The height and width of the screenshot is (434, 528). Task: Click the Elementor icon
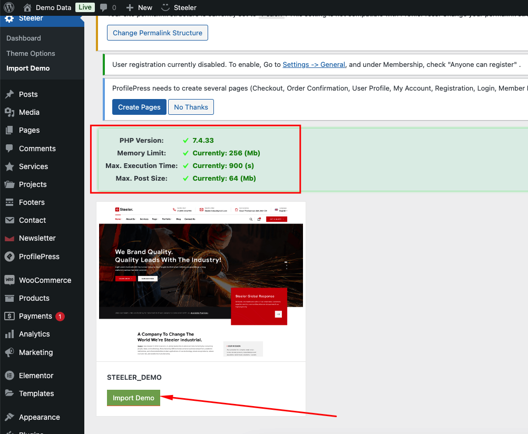click(9, 376)
